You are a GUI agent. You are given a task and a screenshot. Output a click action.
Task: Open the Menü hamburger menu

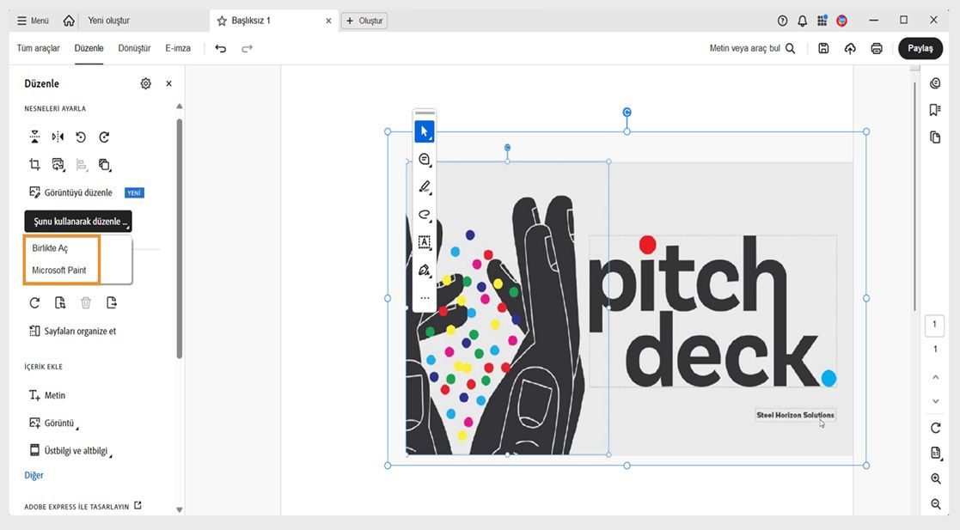point(33,21)
